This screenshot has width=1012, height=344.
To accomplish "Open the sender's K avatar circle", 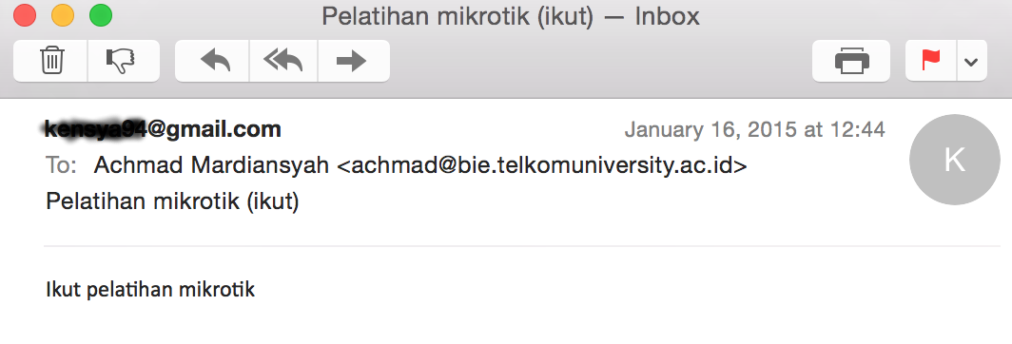I will (955, 160).
